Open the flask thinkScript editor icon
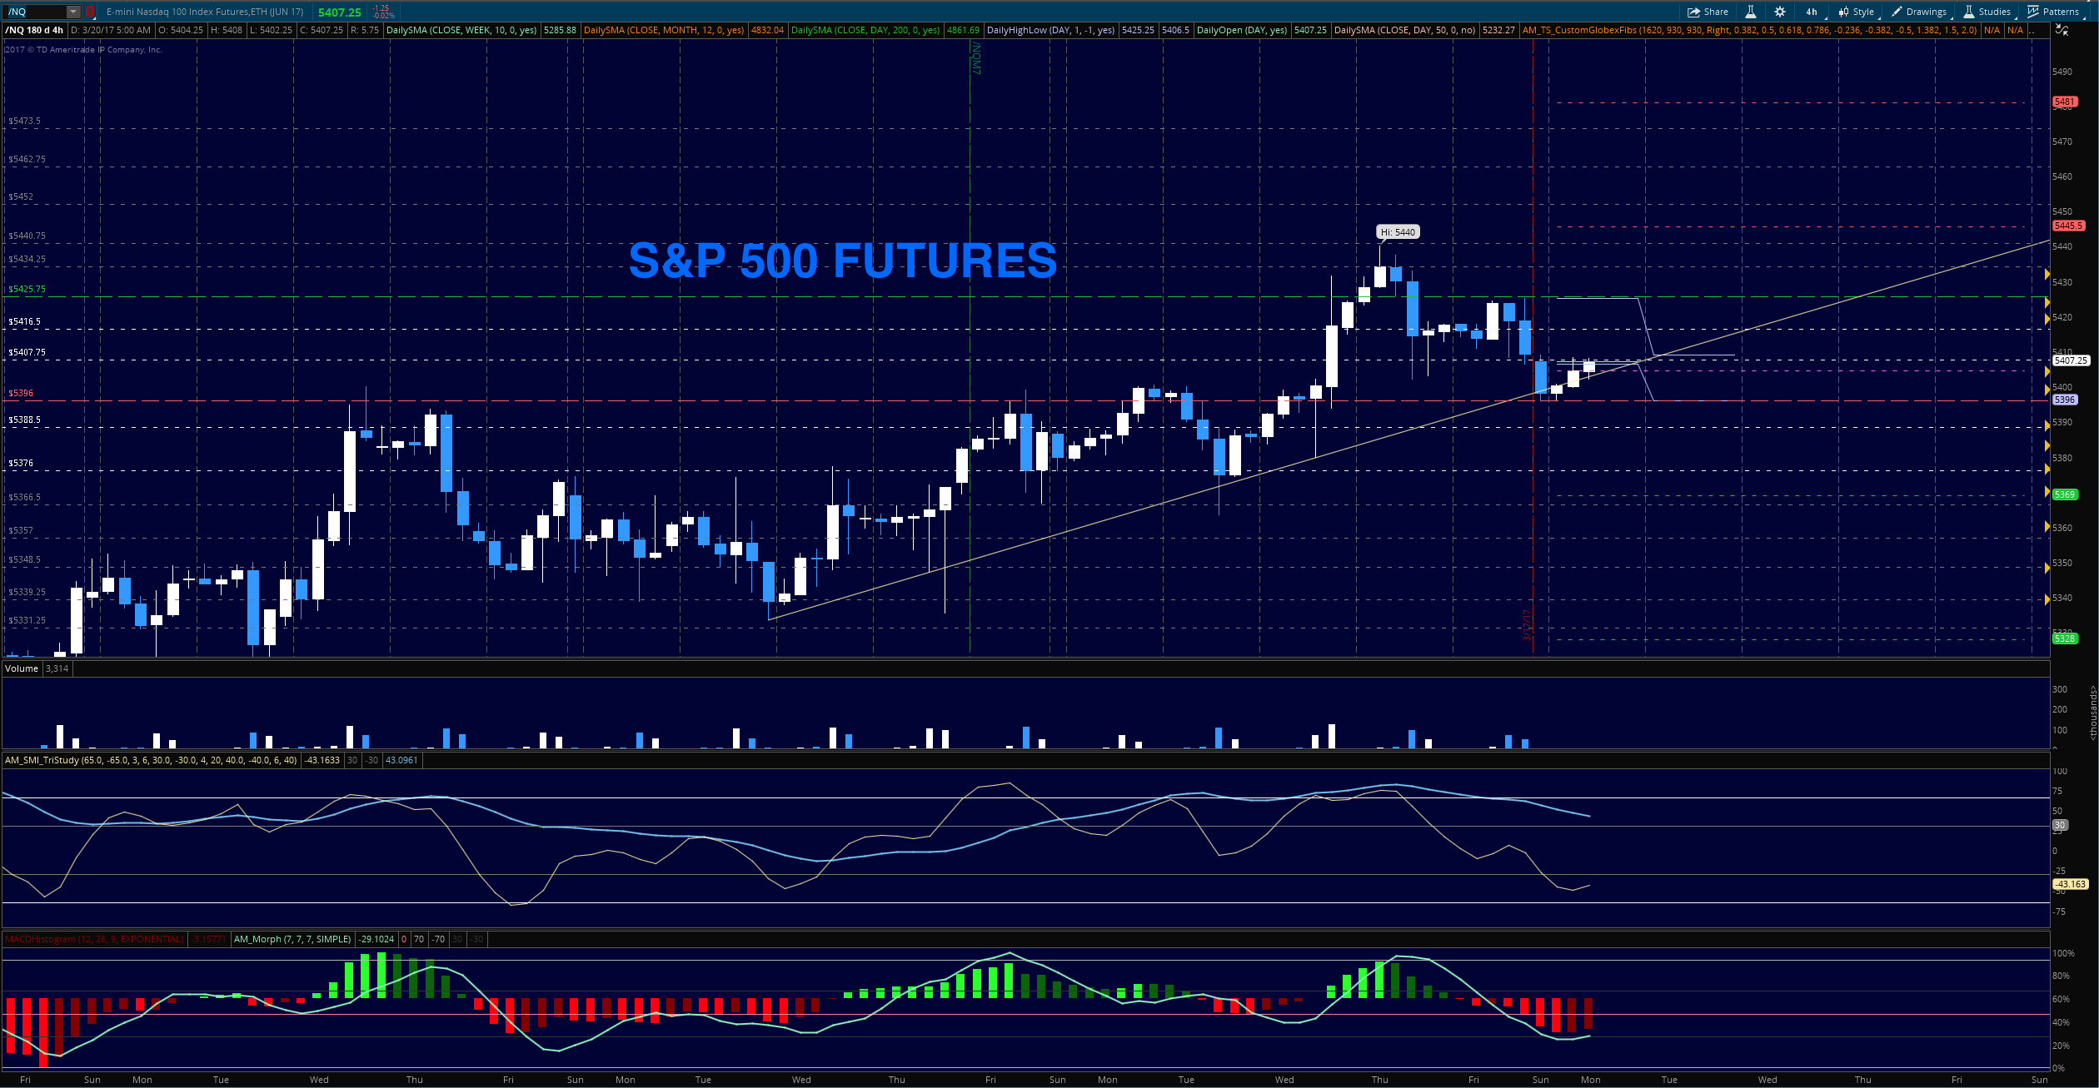The width and height of the screenshot is (2099, 1088). (x=1751, y=12)
